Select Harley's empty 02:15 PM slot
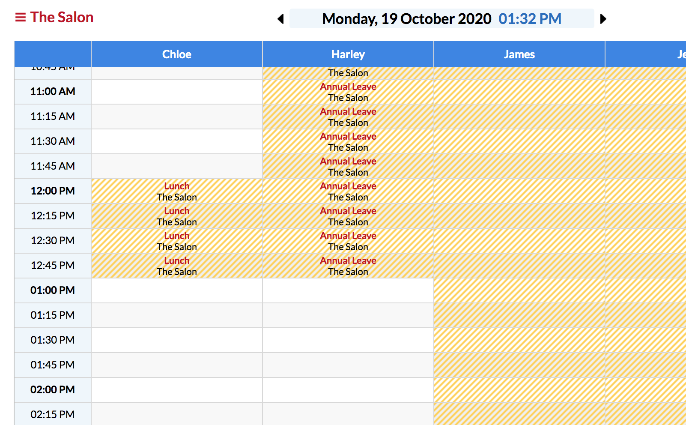Screen dimensions: 686x425 [x=348, y=414]
